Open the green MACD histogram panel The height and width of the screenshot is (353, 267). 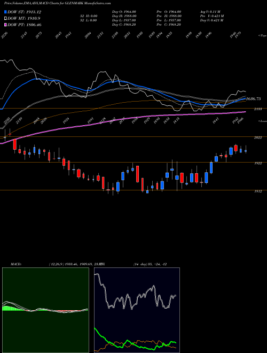[x=45, y=310]
